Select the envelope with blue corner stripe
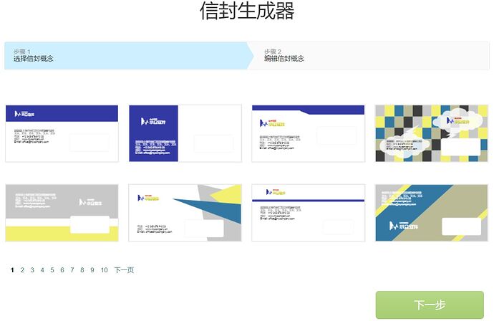The image size is (494, 321). click(308, 133)
